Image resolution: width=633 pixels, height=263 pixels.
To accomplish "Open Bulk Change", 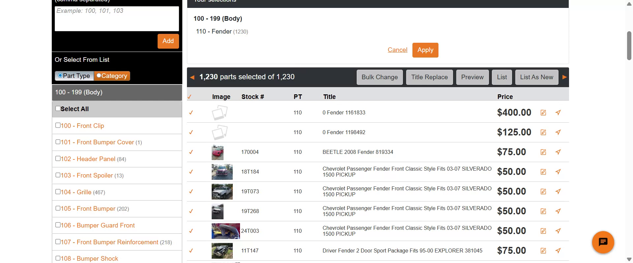I will pos(380,77).
